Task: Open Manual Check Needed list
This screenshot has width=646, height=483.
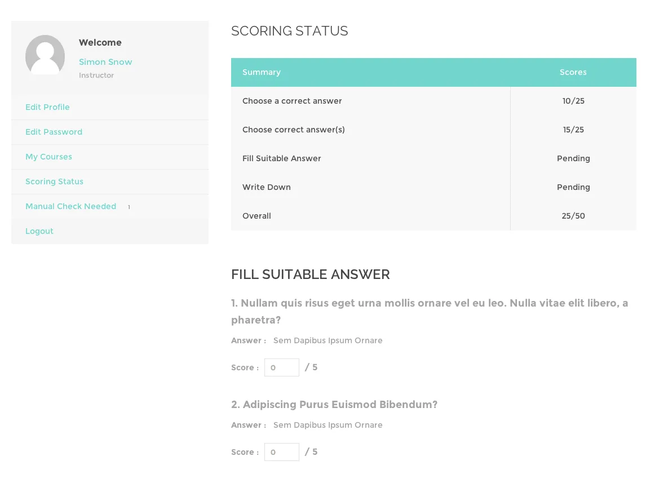Action: 70,206
